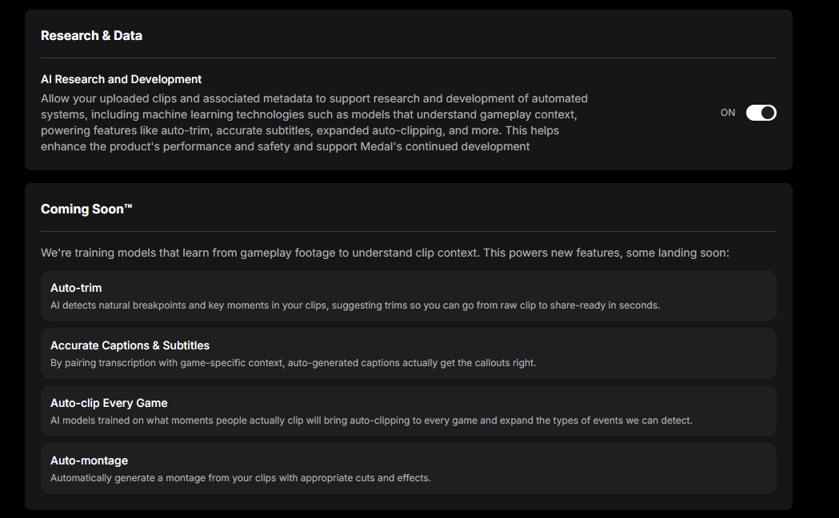This screenshot has width=839, height=518.
Task: Click the white knob of the toggle switch
Action: [x=768, y=113]
